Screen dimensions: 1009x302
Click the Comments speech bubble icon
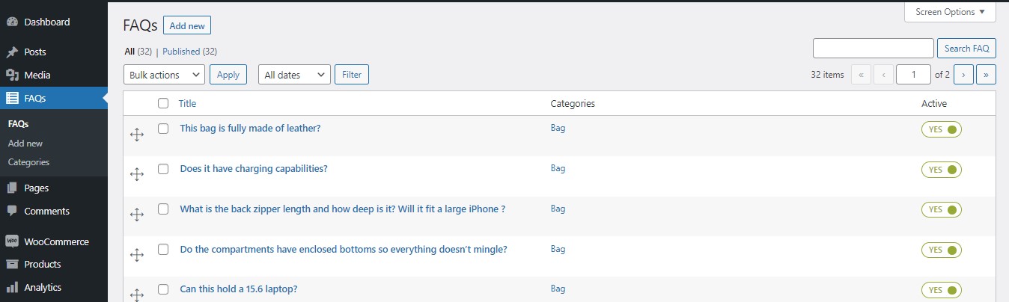click(x=12, y=212)
